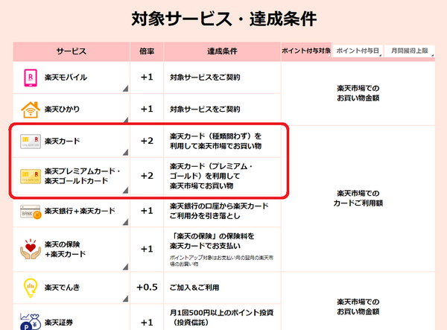
Task: Click condition 楽天銀行の口座から楽天カードご利用分を引き落とし
Action: 219,211
